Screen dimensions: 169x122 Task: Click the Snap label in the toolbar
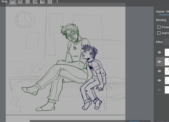tap(4, 2)
